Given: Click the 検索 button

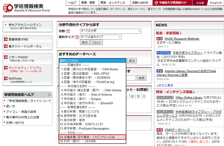Looking at the screenshot, I should (x=141, y=78).
